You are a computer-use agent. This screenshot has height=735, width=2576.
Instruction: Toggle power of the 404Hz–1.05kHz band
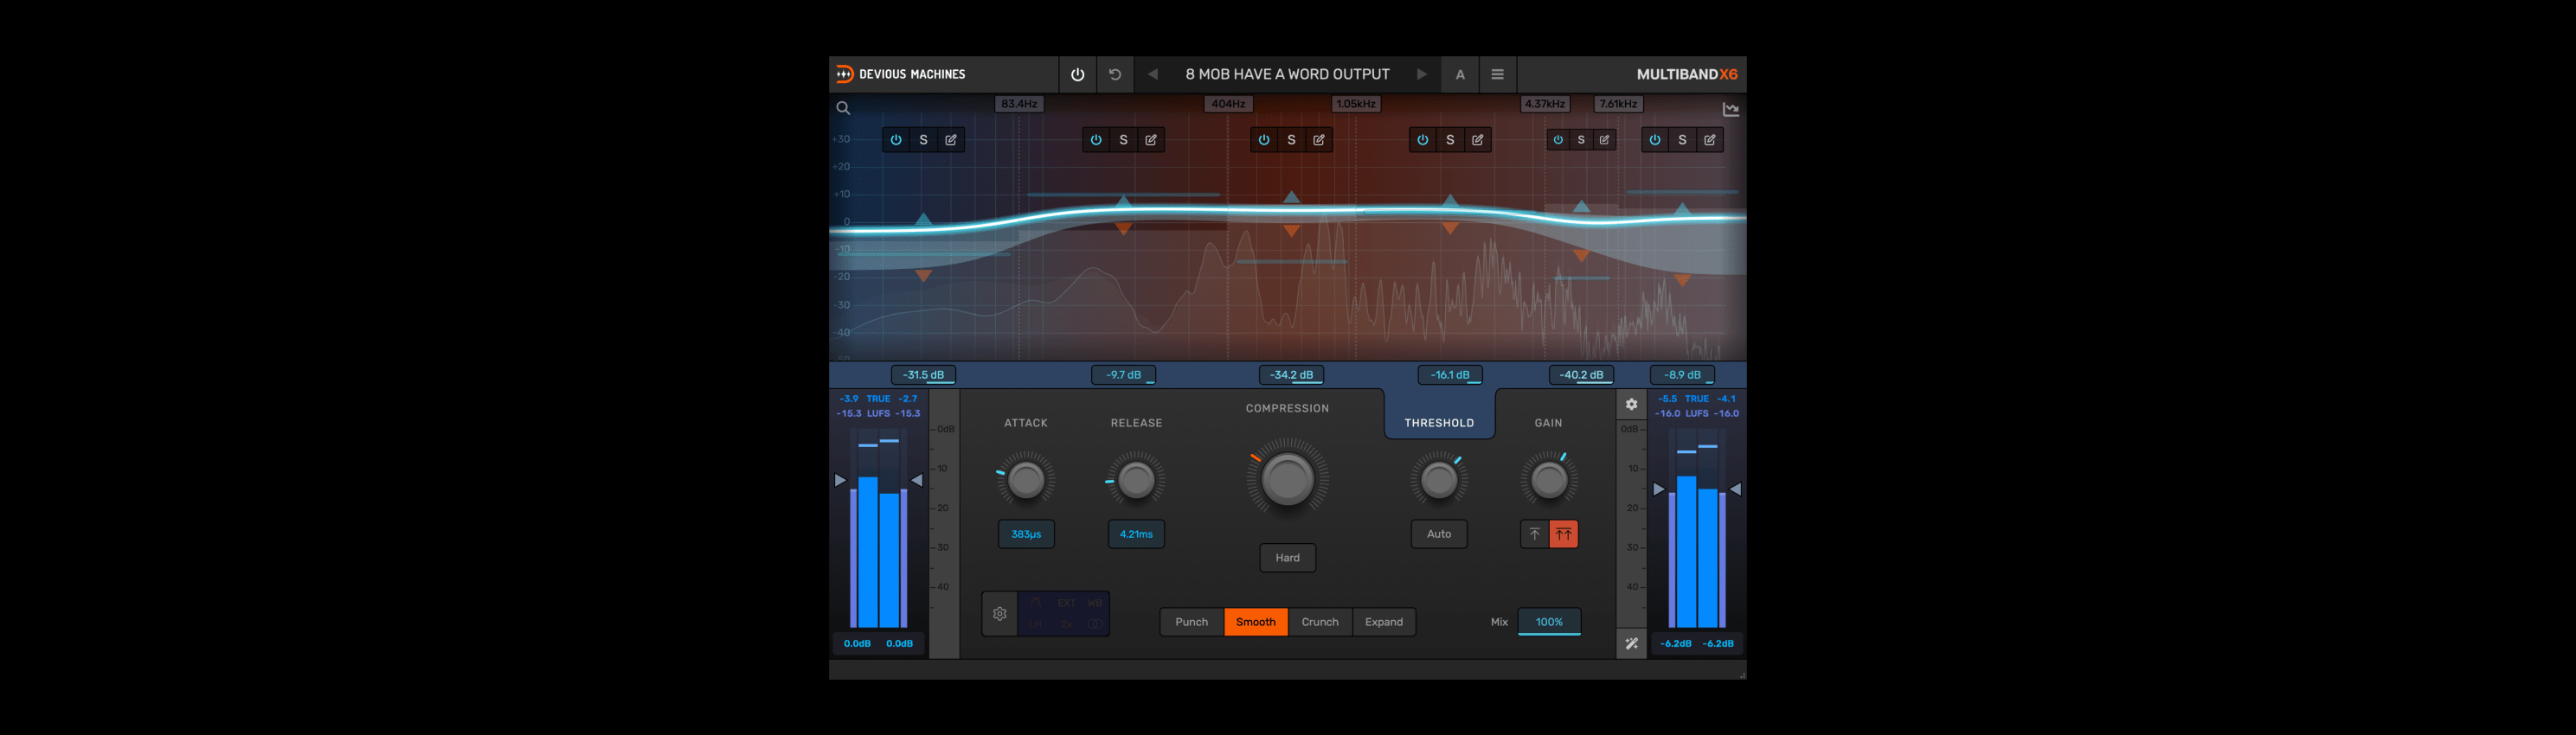tap(1264, 141)
